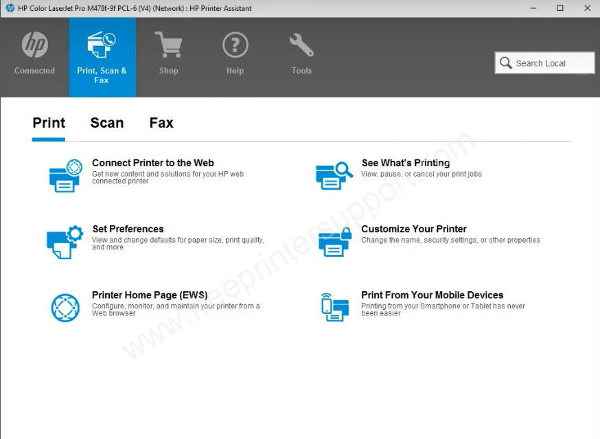The height and width of the screenshot is (439, 600).
Task: Open Print From Your Mobile Devices link
Action: pos(432,295)
